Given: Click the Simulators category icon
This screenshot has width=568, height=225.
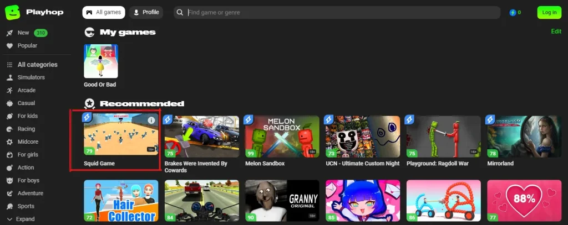Looking at the screenshot, I should (x=10, y=77).
